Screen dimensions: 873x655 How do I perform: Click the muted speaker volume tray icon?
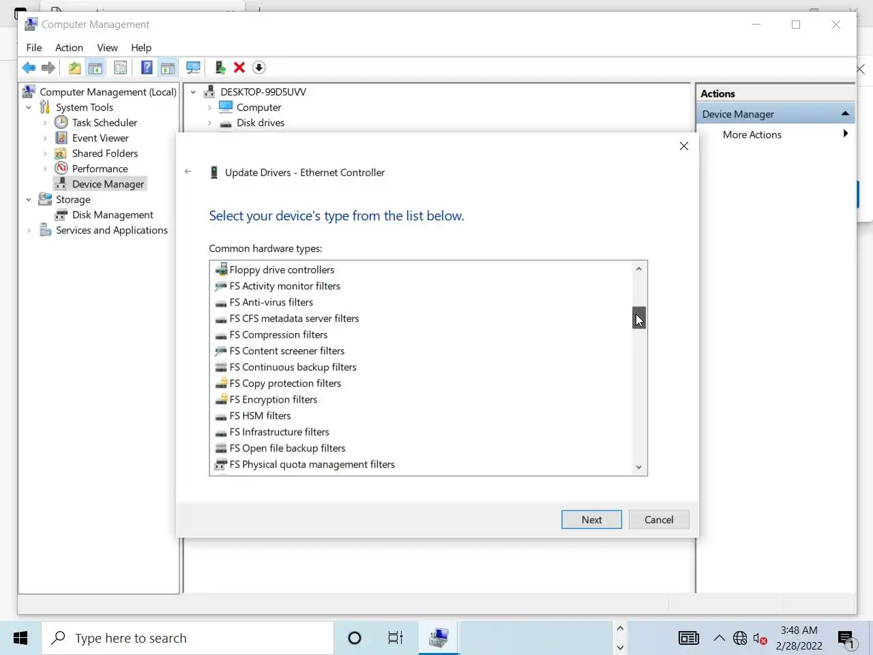[760, 639]
